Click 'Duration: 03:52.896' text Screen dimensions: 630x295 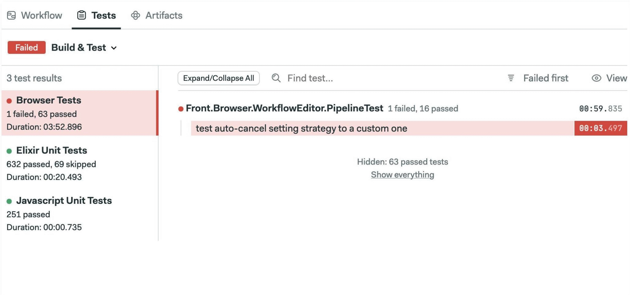pos(44,127)
